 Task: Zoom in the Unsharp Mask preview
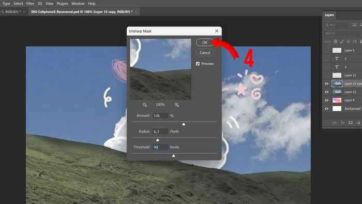tap(177, 105)
